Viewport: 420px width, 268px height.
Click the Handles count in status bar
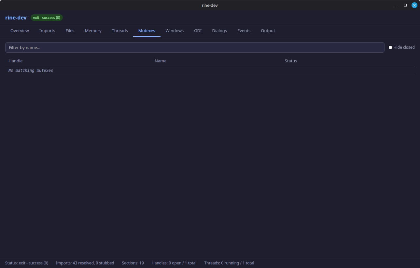(174, 263)
